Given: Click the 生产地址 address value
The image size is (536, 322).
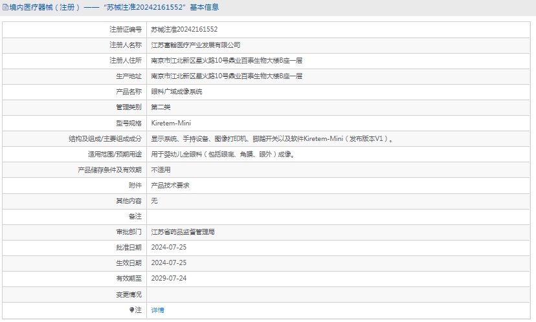Looking at the screenshot, I should [x=227, y=76].
